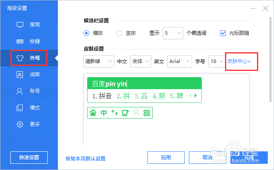Click the letter A icon beside 词库
Screen dimensions: 274x170
[x=20, y=75]
